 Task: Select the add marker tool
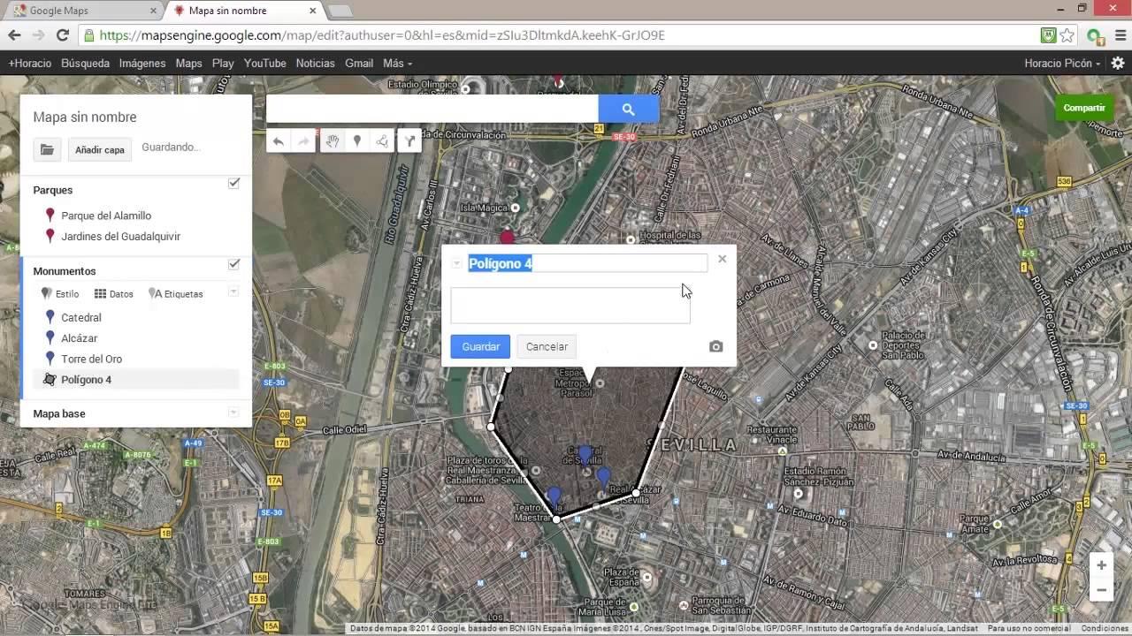[x=356, y=140]
